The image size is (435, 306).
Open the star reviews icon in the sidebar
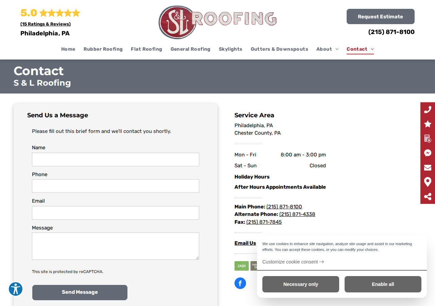click(428, 124)
